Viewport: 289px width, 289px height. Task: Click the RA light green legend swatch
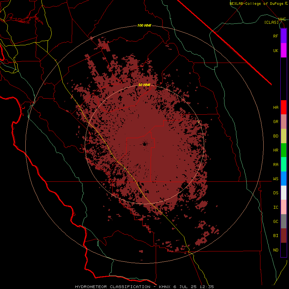(284, 164)
